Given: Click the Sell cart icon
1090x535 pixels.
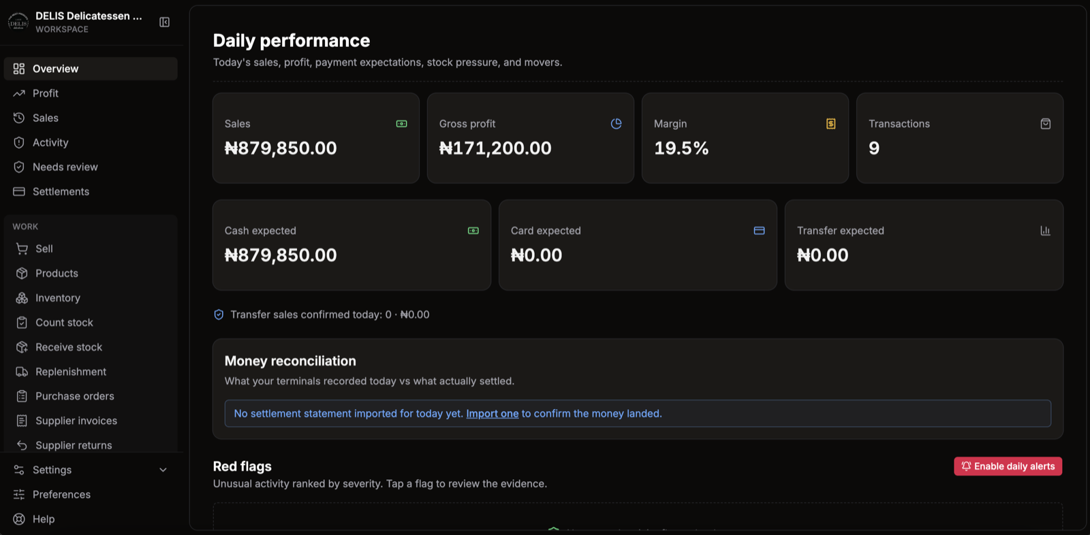Looking at the screenshot, I should pos(22,248).
